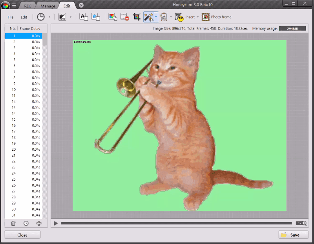Click the frame list scrollbar thumb
The width and height of the screenshot is (314, 244).
coord(45,39)
